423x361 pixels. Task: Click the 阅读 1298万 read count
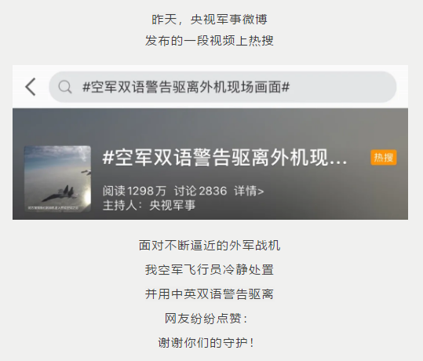pyautogui.click(x=134, y=191)
